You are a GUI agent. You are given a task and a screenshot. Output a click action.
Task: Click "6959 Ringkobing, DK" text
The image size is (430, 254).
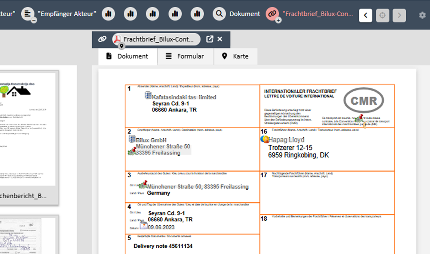click(x=299, y=155)
